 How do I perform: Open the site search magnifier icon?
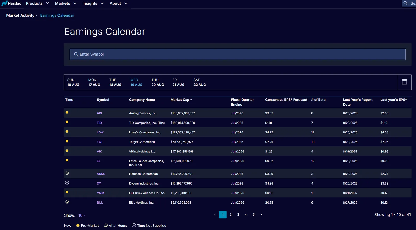[x=405, y=3]
